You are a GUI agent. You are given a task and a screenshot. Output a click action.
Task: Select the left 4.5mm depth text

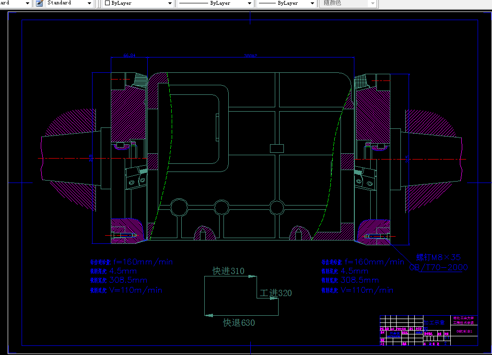pos(123,271)
